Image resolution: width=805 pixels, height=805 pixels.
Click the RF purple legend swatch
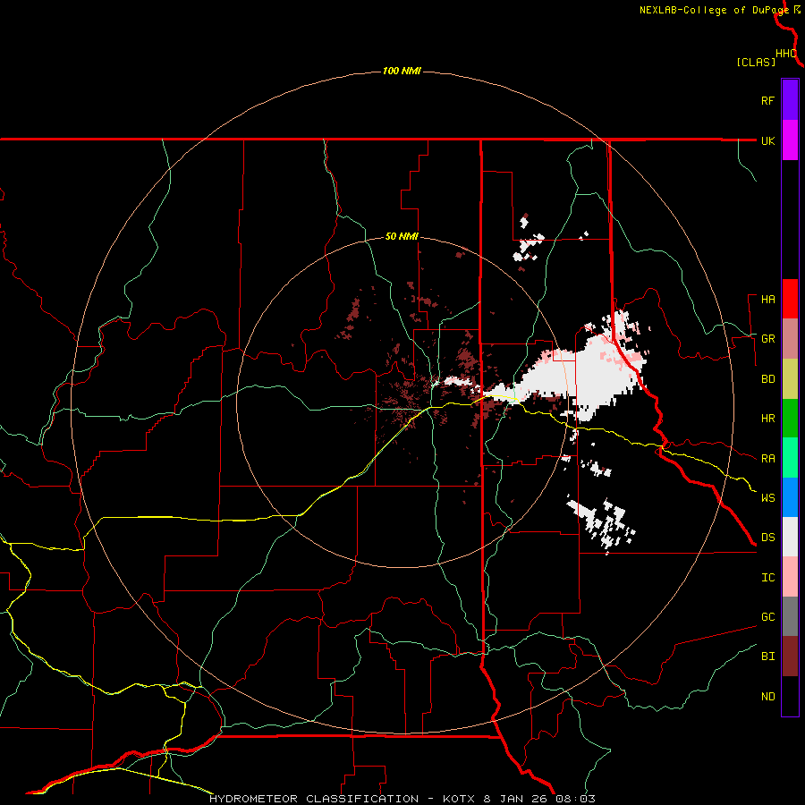tap(790, 100)
